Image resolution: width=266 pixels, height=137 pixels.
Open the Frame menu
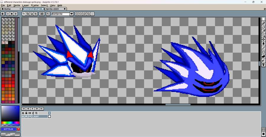click(35, 5)
